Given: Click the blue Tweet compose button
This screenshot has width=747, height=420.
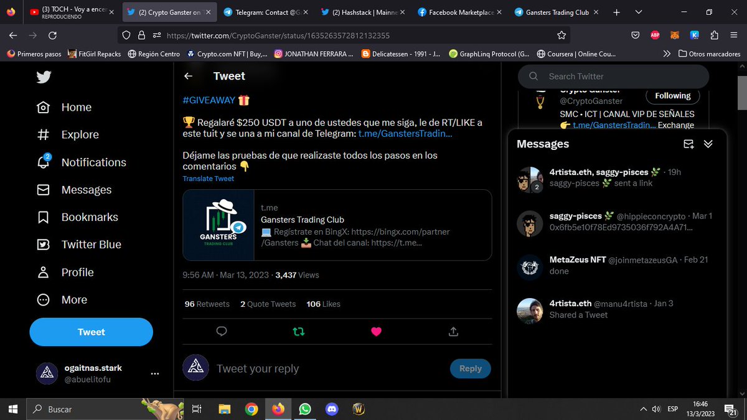Looking at the screenshot, I should point(91,332).
